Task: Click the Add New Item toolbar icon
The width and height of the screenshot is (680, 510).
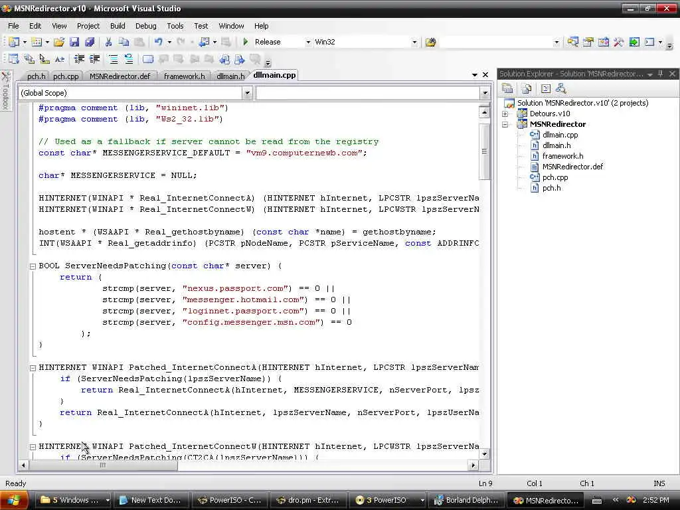Action: pos(37,42)
